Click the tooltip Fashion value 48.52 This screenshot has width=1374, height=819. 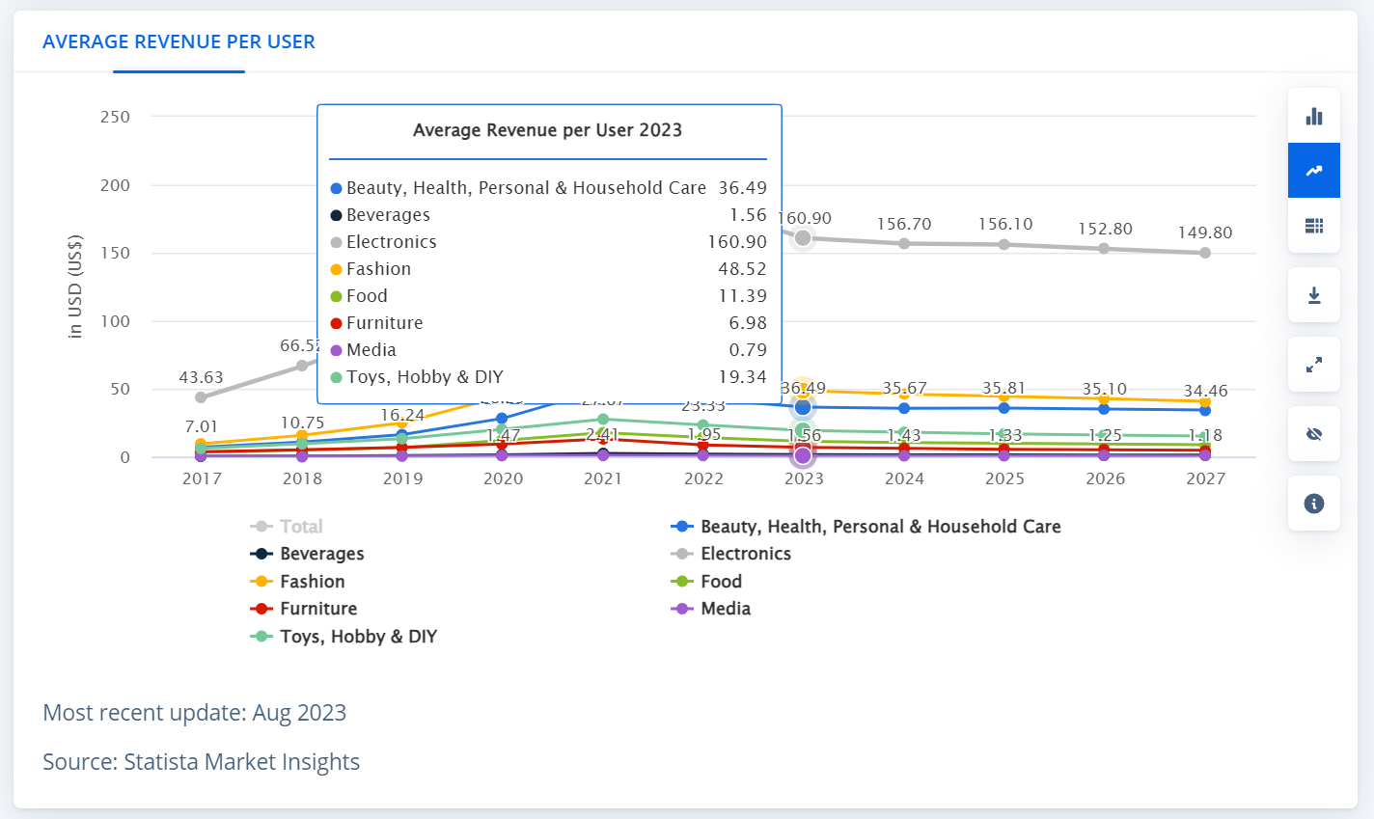pos(743,269)
